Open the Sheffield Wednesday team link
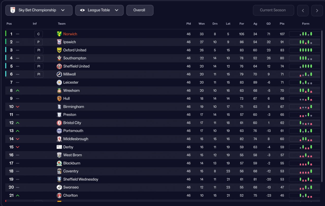Screen dimensions: 325x206 (x=80, y=179)
